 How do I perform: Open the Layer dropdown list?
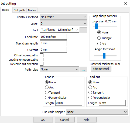point(64,23)
